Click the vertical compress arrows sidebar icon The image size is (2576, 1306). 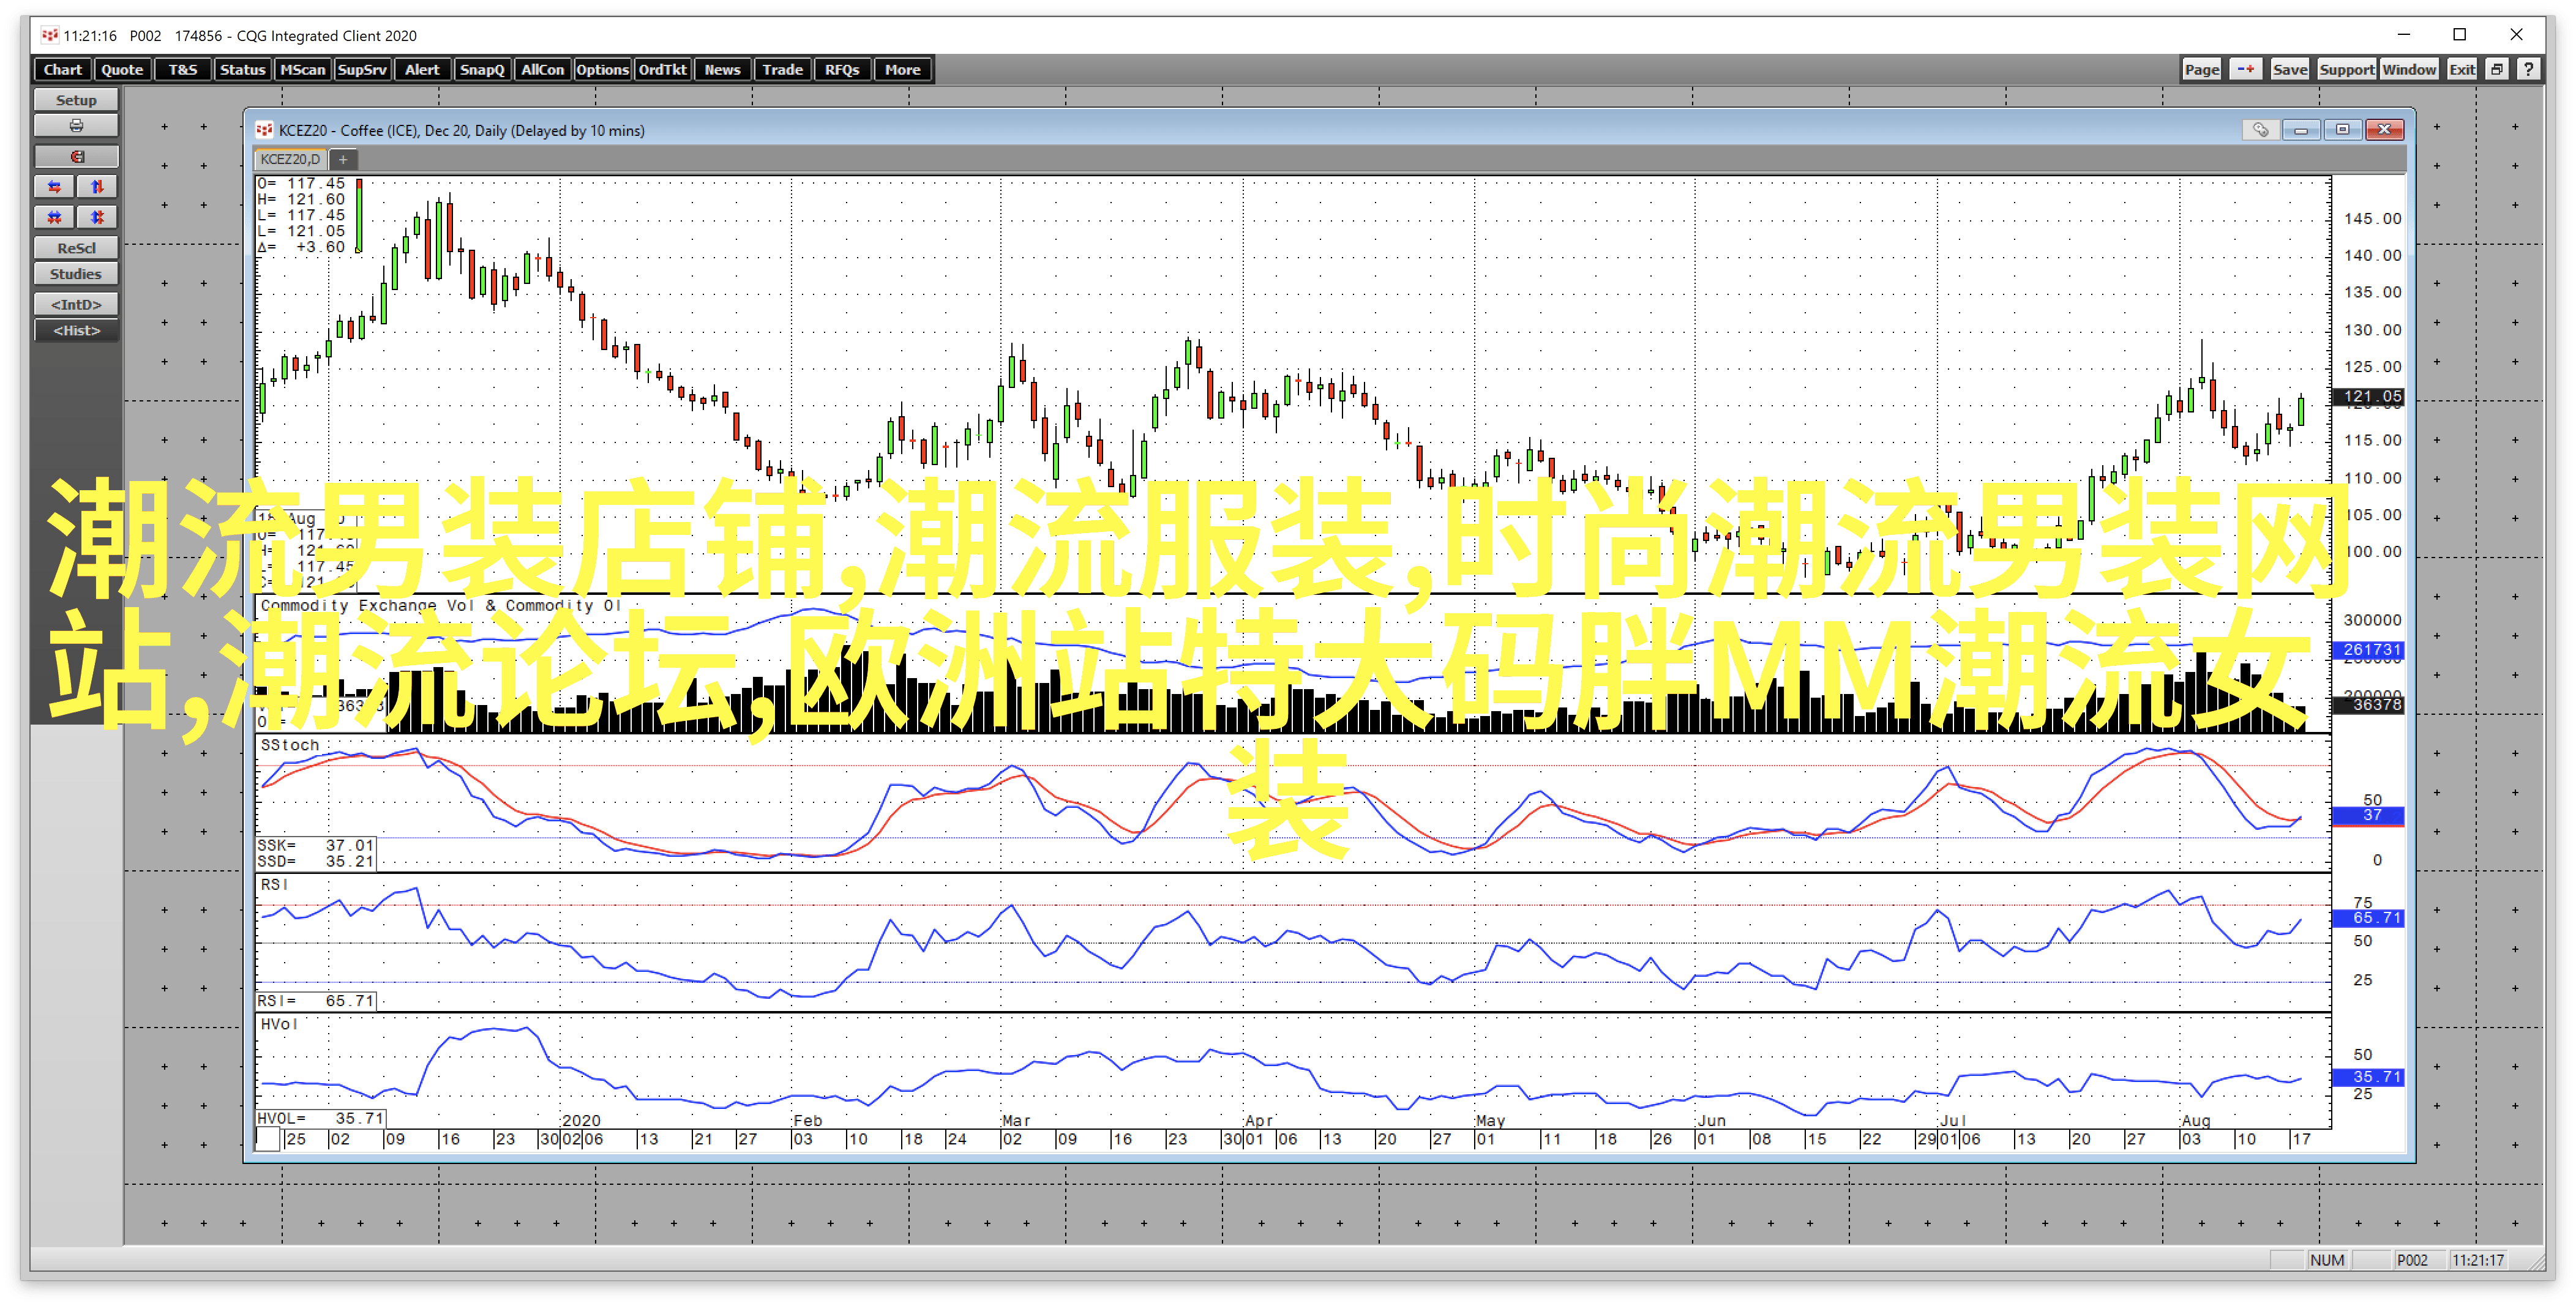pyautogui.click(x=97, y=217)
